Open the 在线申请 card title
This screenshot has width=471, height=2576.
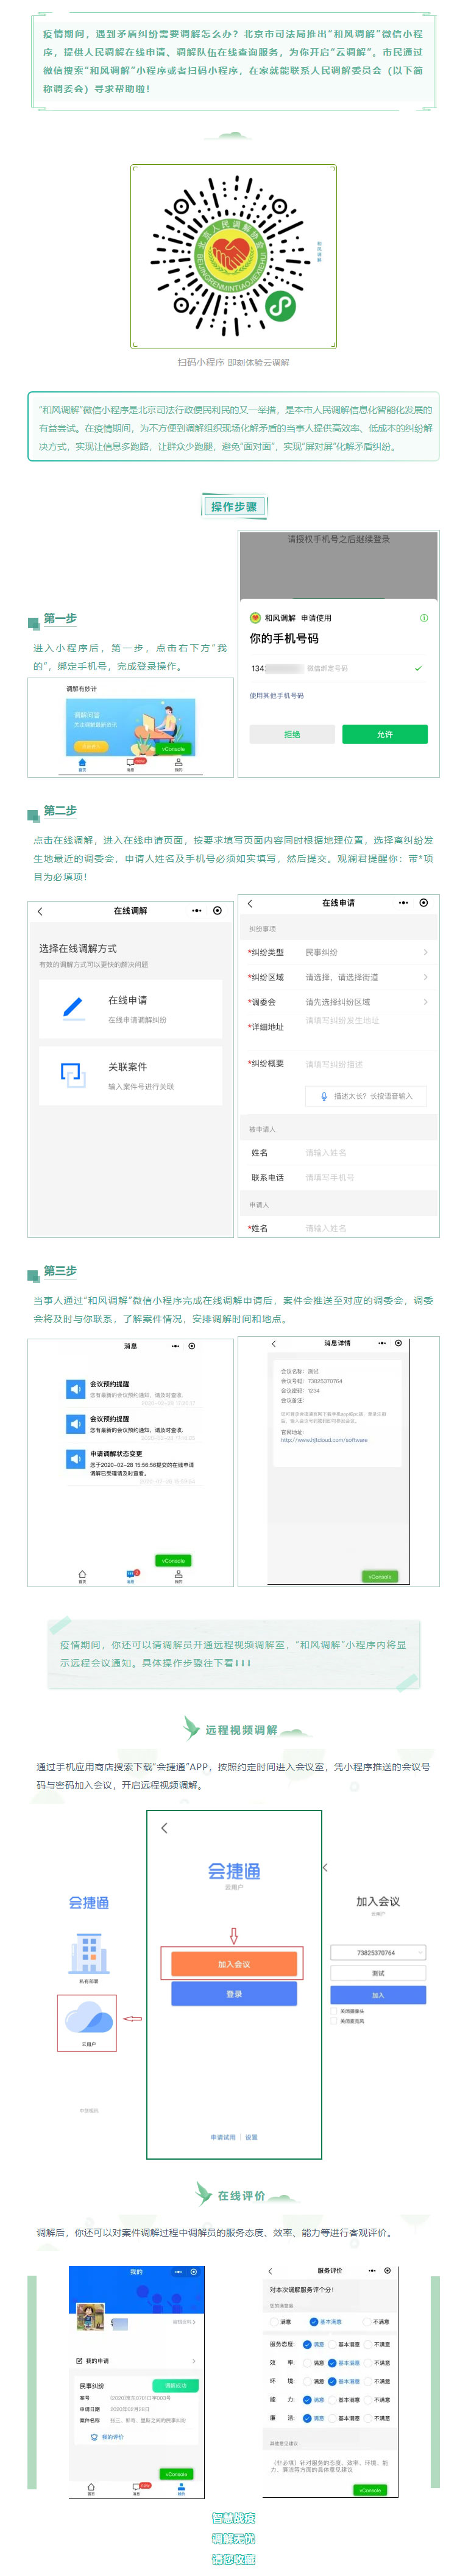click(128, 1000)
